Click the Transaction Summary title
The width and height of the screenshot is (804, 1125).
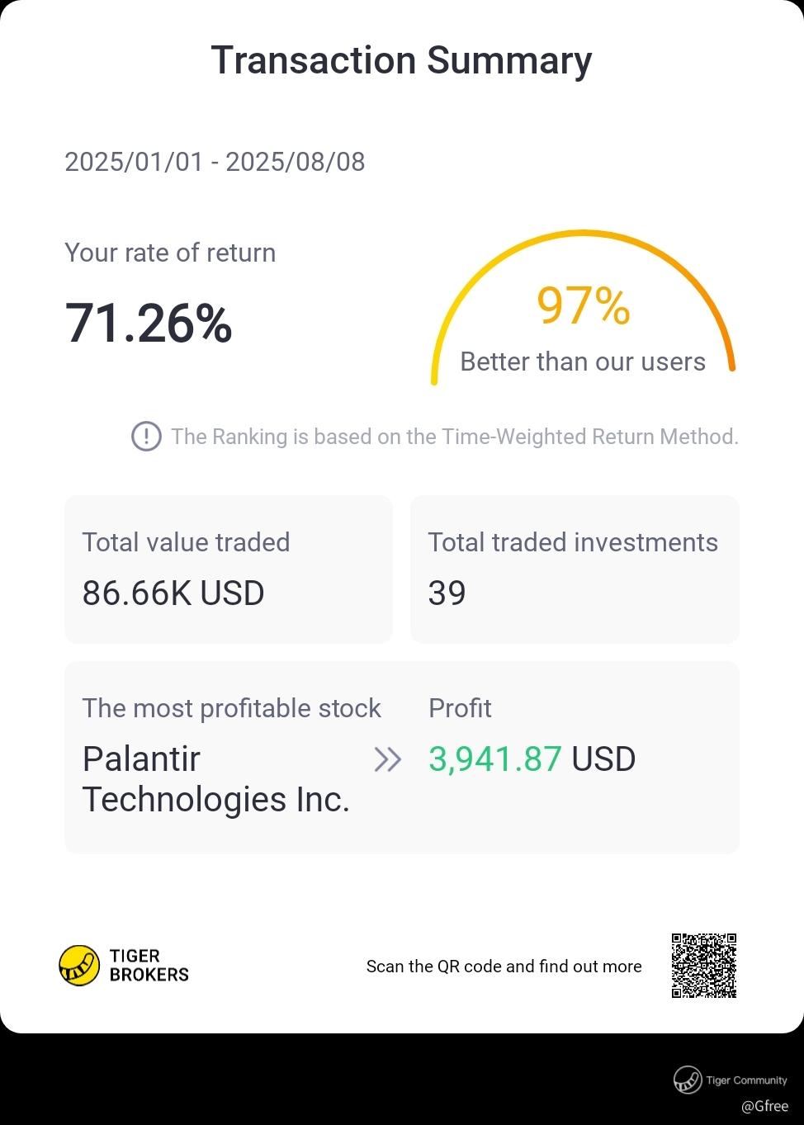401,60
